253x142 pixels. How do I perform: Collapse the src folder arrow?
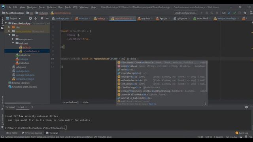pyautogui.click(x=9, y=35)
